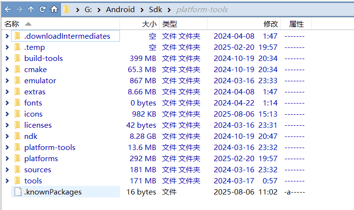Sort by the 类型 type column
Viewport: 354px width, 210px height.
[x=170, y=24]
